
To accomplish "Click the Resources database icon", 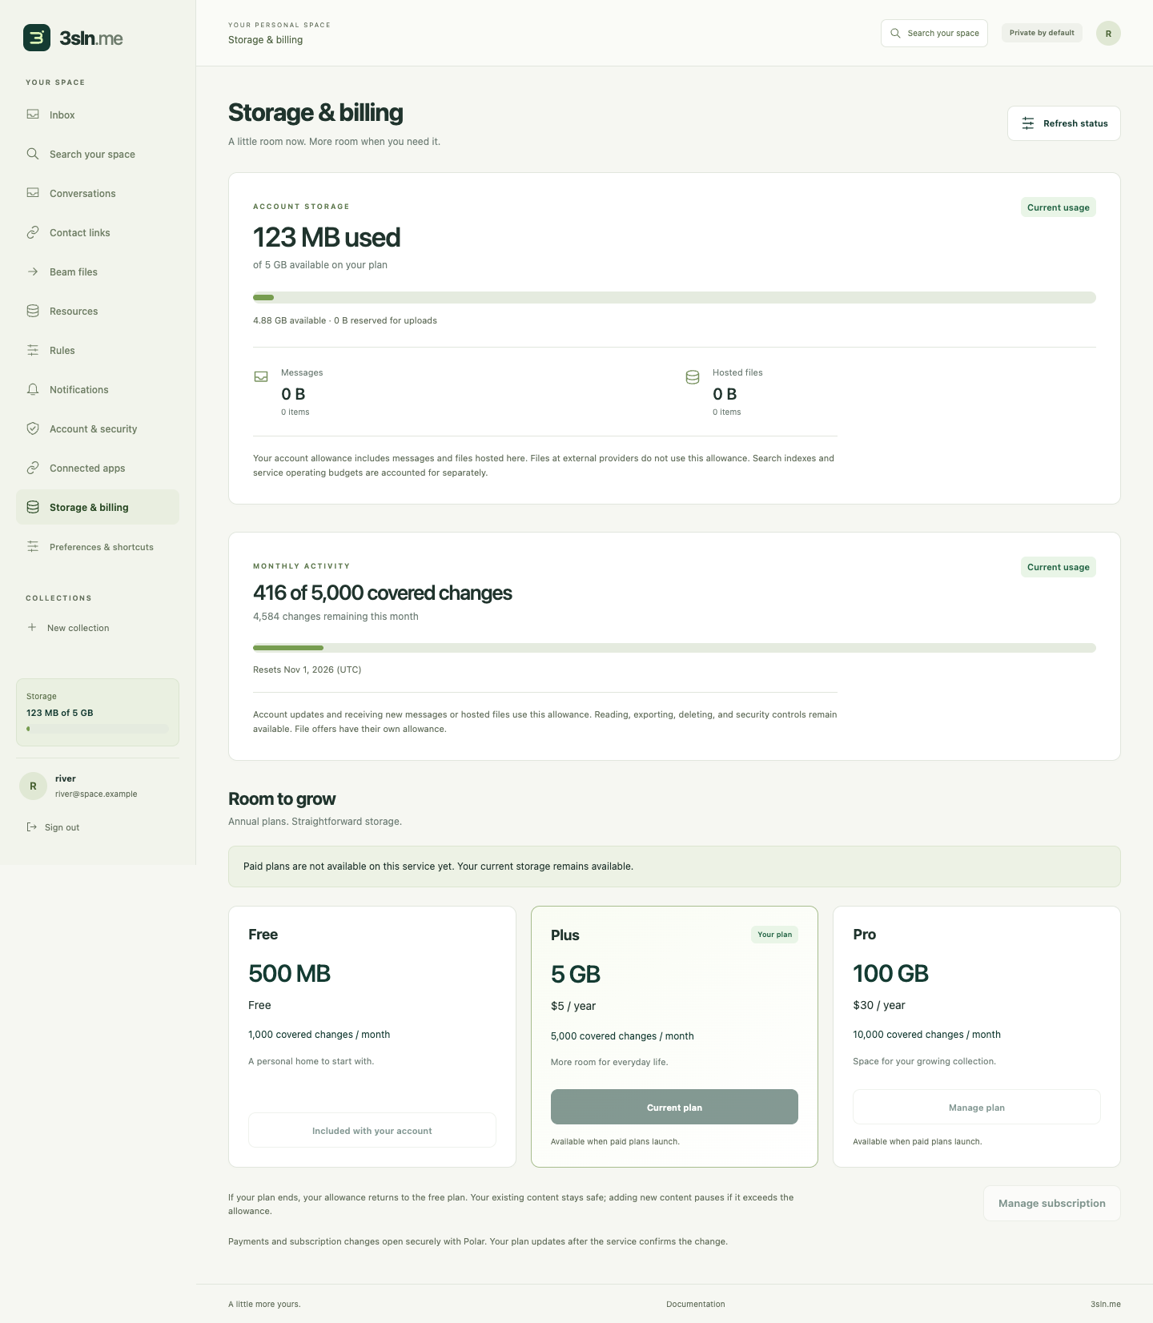I will tap(33, 311).
